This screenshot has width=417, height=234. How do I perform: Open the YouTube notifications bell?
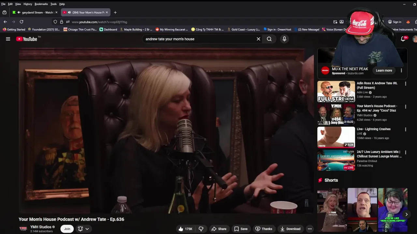click(403, 39)
